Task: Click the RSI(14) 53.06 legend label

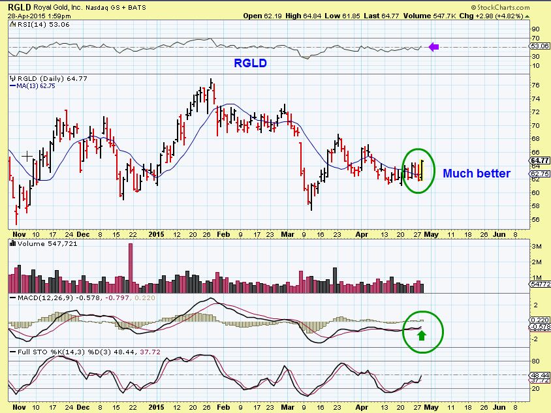Action: (43, 25)
